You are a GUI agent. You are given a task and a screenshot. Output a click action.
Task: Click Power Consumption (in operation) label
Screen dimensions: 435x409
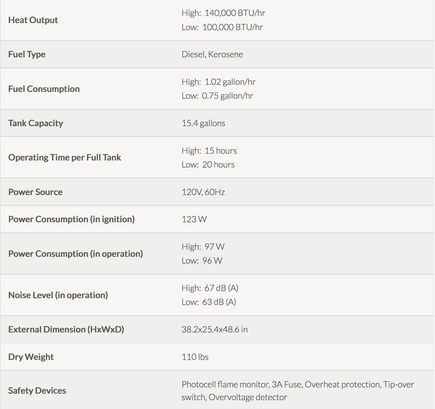point(76,254)
